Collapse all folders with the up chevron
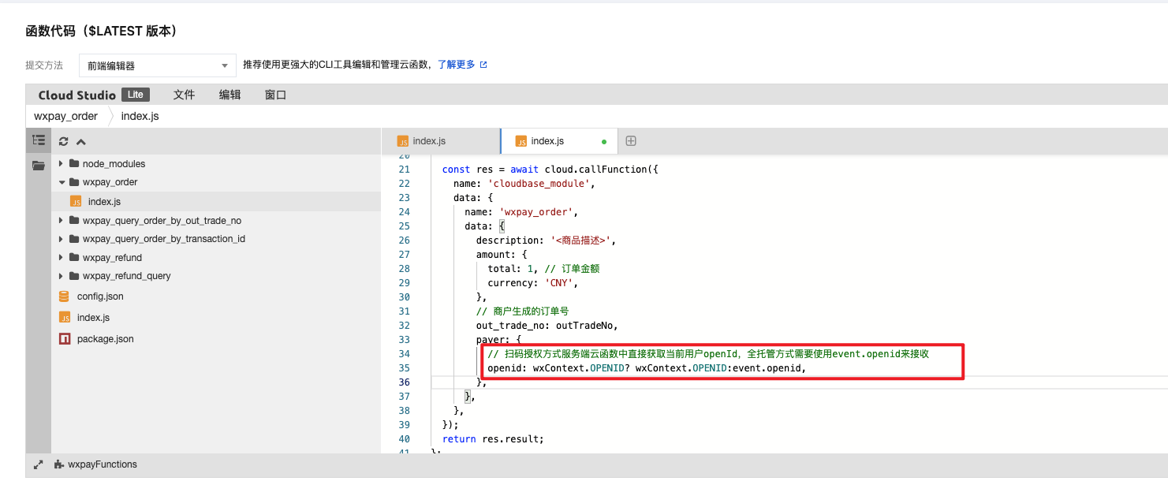Screen dimensions: 1168x481 point(80,142)
